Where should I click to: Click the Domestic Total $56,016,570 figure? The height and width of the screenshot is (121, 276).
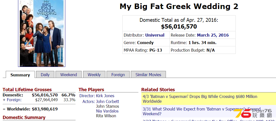click(179, 27)
